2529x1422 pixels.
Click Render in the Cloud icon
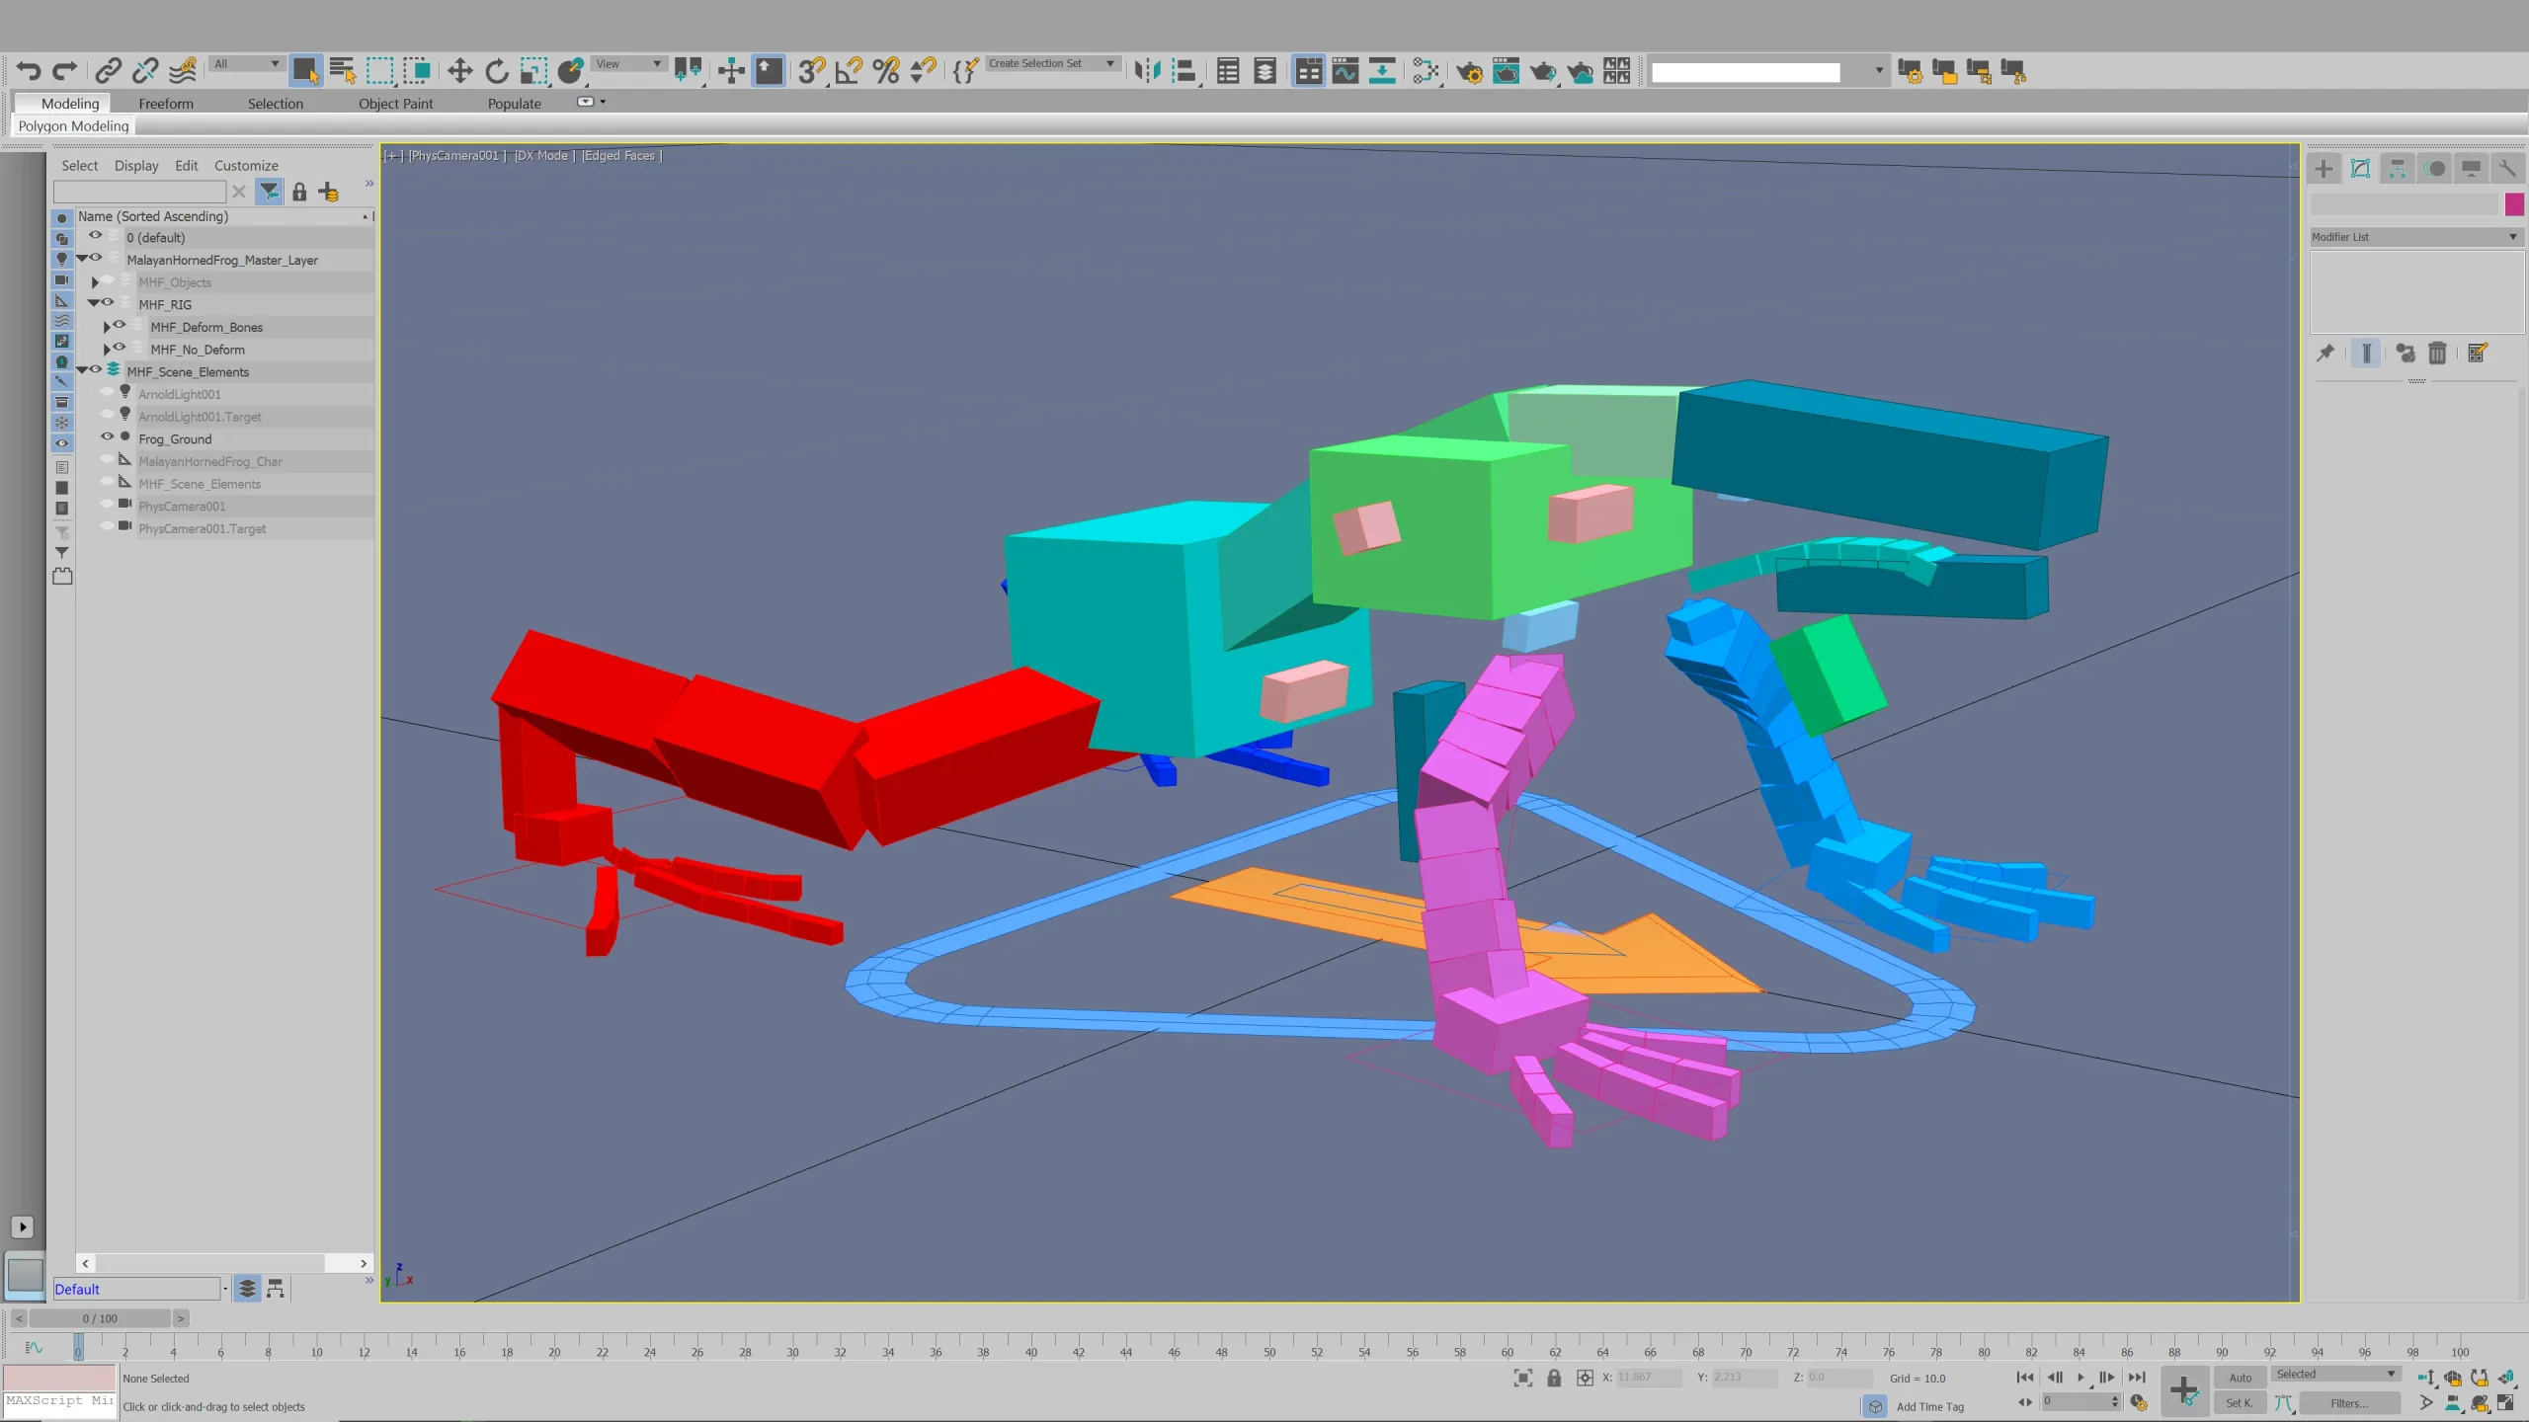pyautogui.click(x=1581, y=70)
